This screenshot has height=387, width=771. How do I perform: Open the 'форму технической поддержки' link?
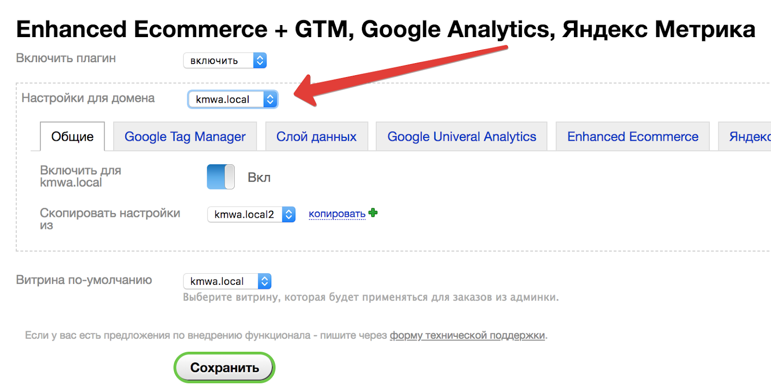pos(467,335)
